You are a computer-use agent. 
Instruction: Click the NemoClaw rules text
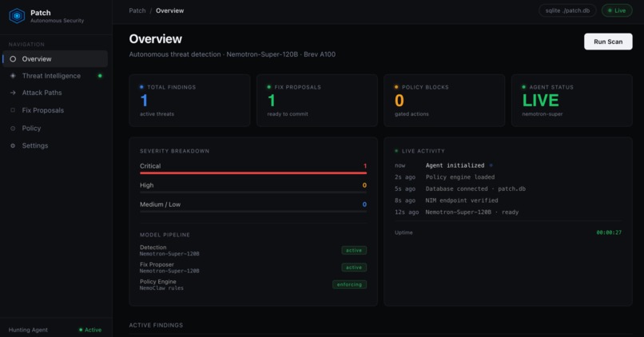coord(161,288)
